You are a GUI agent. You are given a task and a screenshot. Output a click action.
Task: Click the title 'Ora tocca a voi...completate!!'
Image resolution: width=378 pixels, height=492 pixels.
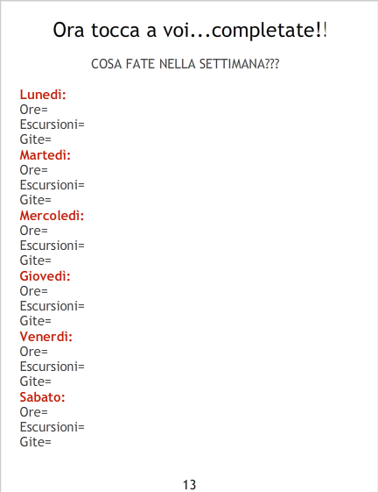pyautogui.click(x=190, y=31)
